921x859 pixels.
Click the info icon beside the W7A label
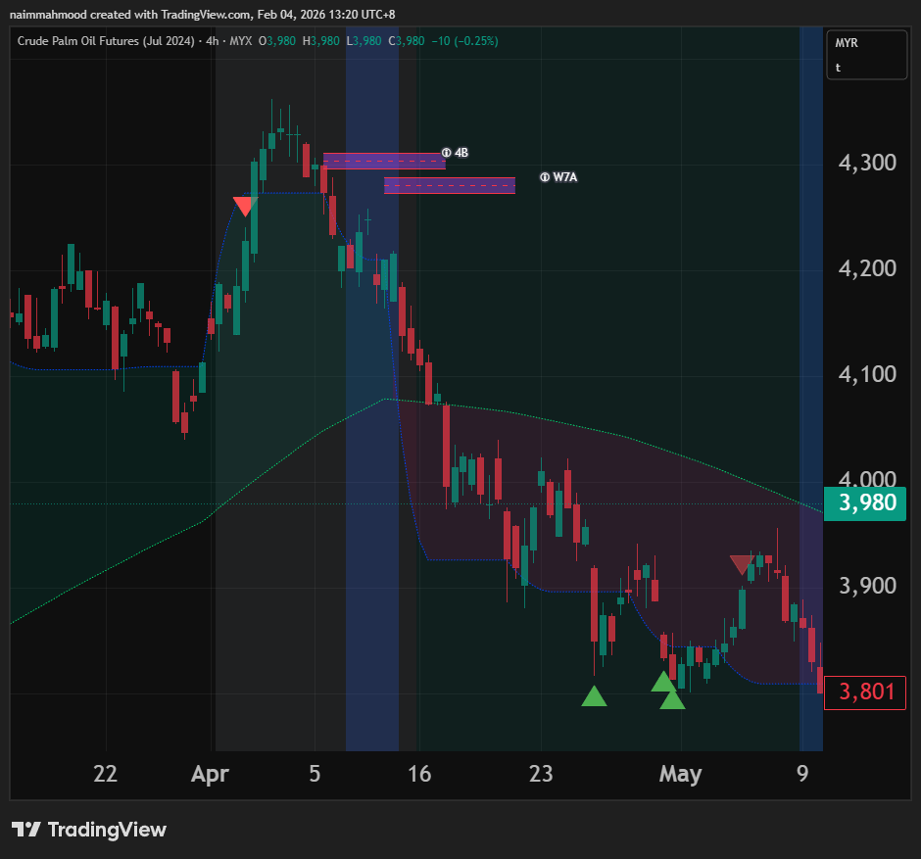click(x=544, y=177)
